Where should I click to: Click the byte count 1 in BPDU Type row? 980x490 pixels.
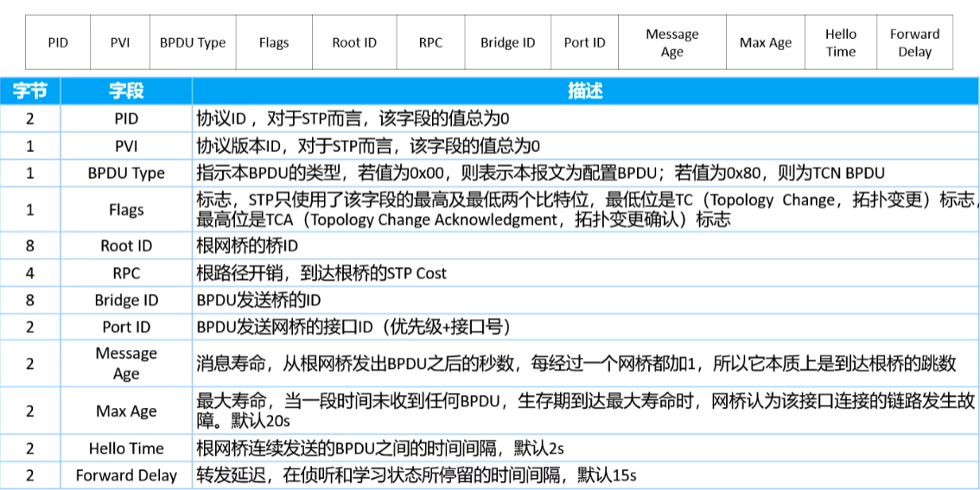(30, 173)
